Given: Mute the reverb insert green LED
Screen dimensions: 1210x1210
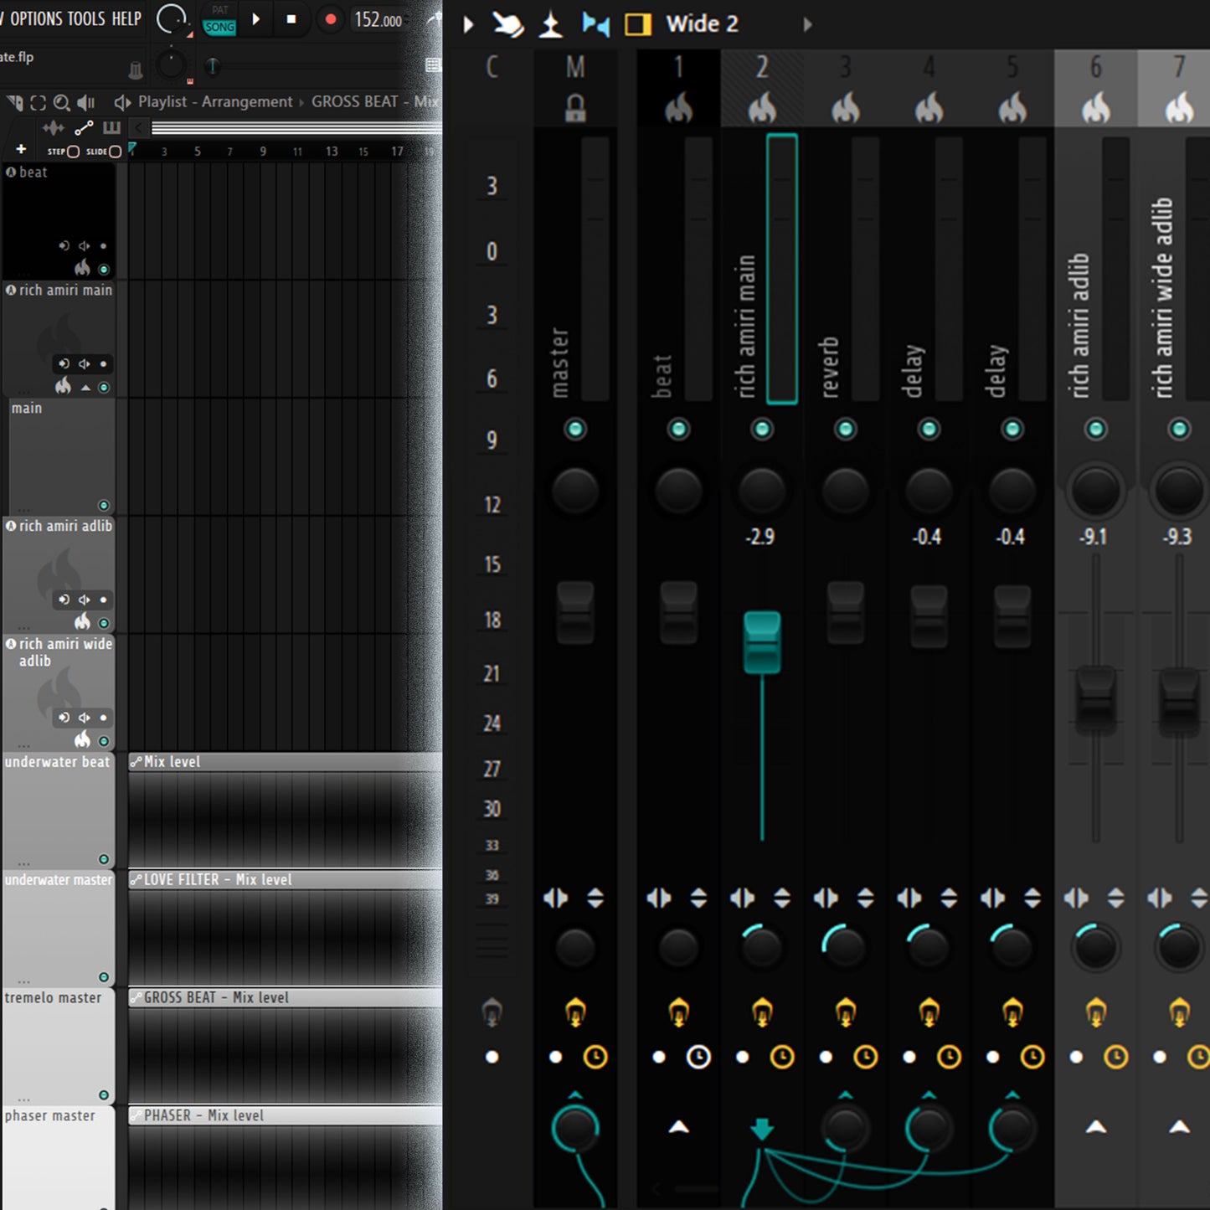Looking at the screenshot, I should [846, 430].
